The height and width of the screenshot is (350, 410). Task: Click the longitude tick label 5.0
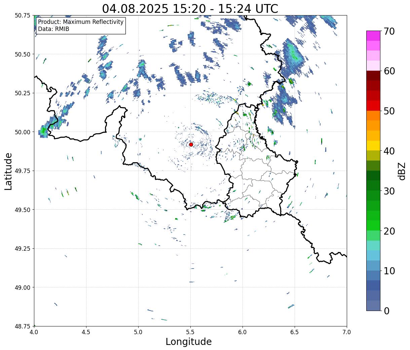click(138, 332)
